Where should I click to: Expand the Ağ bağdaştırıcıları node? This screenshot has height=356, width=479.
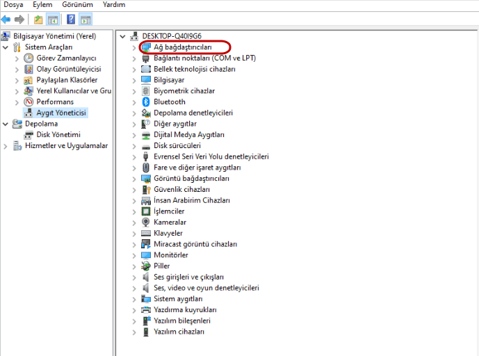134,47
